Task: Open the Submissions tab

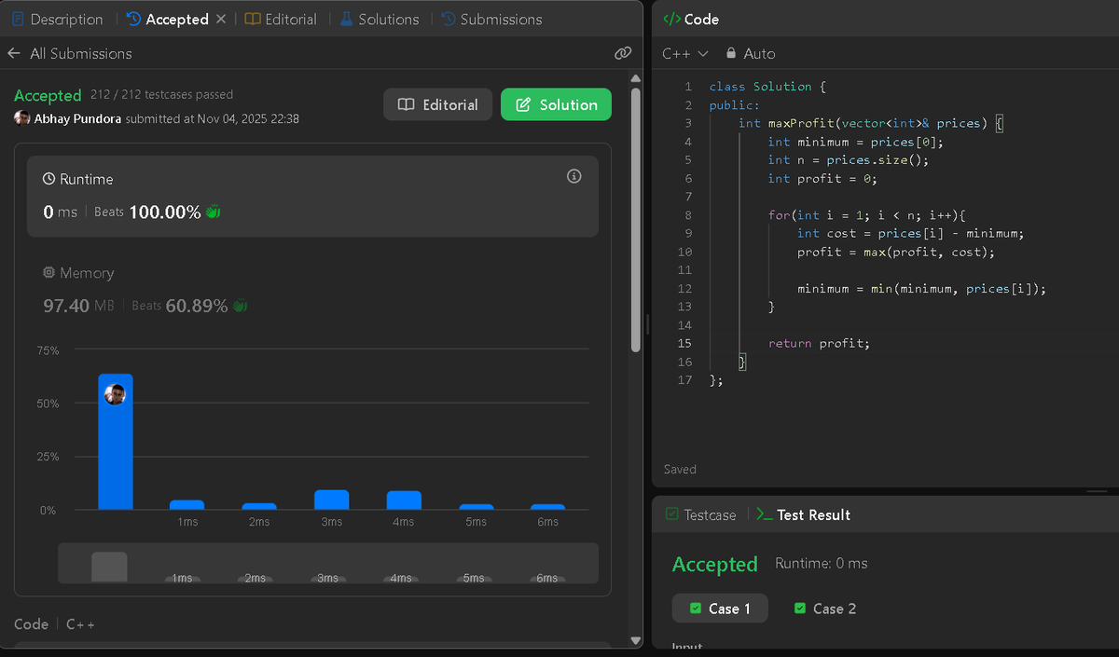Action: click(491, 19)
